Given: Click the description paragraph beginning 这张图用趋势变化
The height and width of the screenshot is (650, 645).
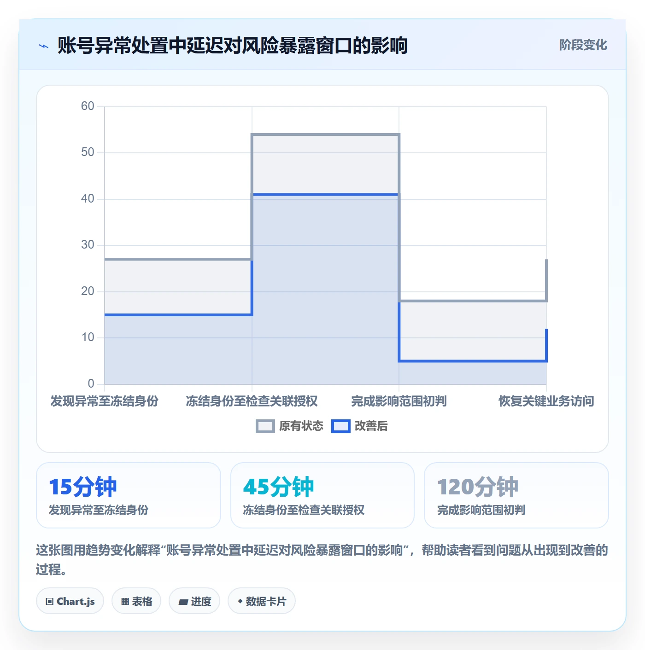Looking at the screenshot, I should (x=322, y=560).
